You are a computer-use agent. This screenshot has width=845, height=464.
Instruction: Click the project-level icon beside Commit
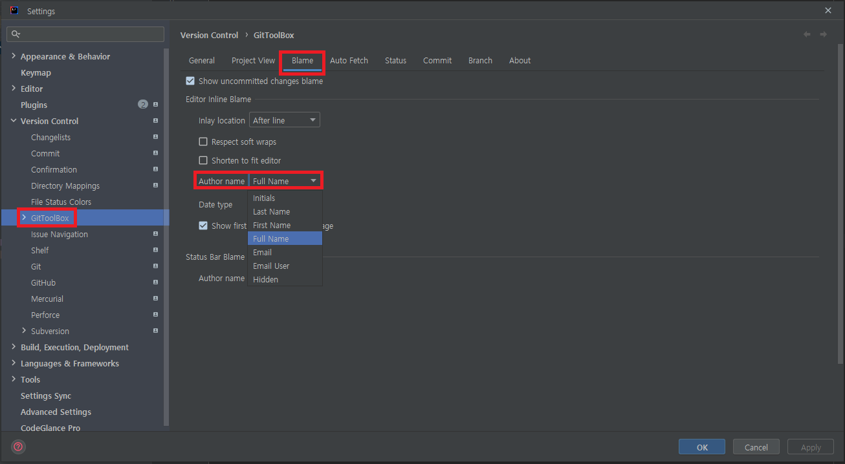click(x=155, y=153)
